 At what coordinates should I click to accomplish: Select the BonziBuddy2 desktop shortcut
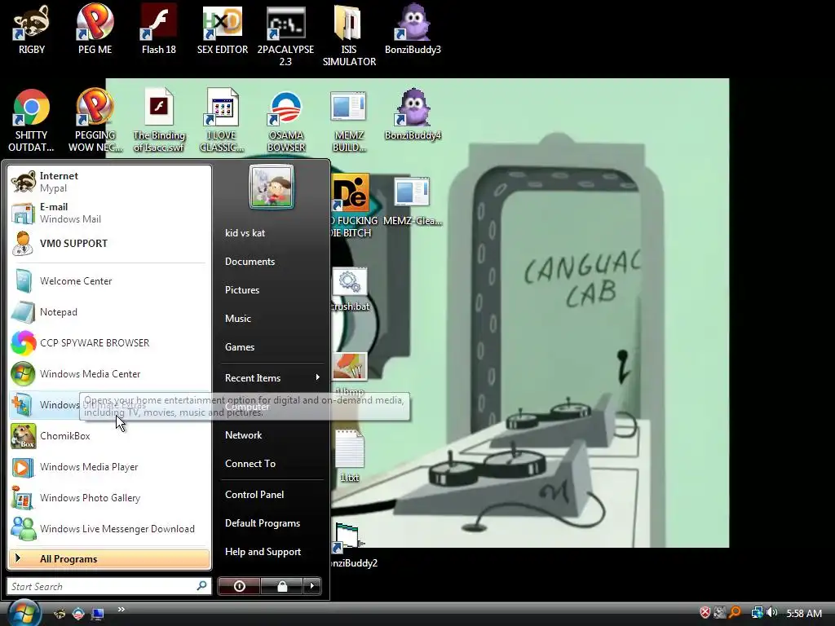tap(351, 545)
